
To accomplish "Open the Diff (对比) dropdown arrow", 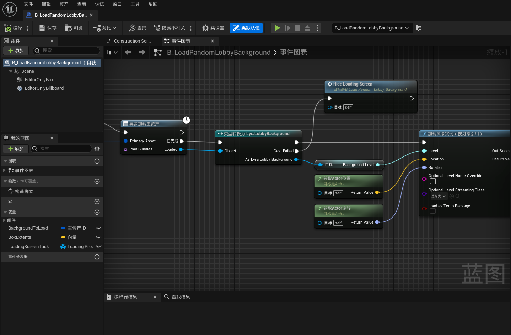I will click(114, 28).
